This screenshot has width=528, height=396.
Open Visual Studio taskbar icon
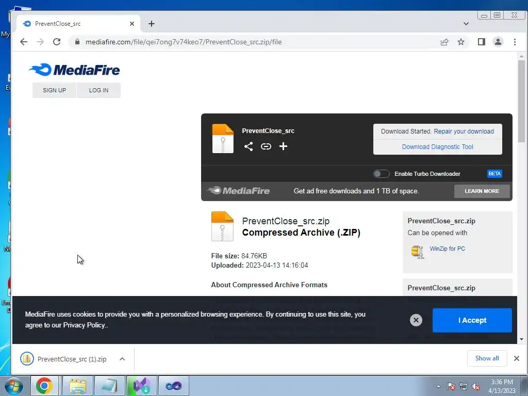click(x=173, y=386)
